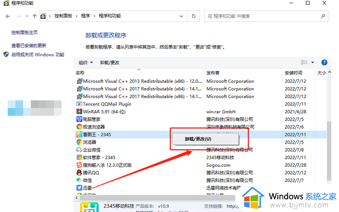Viewport: 339px width, 212px height.
Task: Select the 看图王 - 2345 icon
Action: click(79, 134)
